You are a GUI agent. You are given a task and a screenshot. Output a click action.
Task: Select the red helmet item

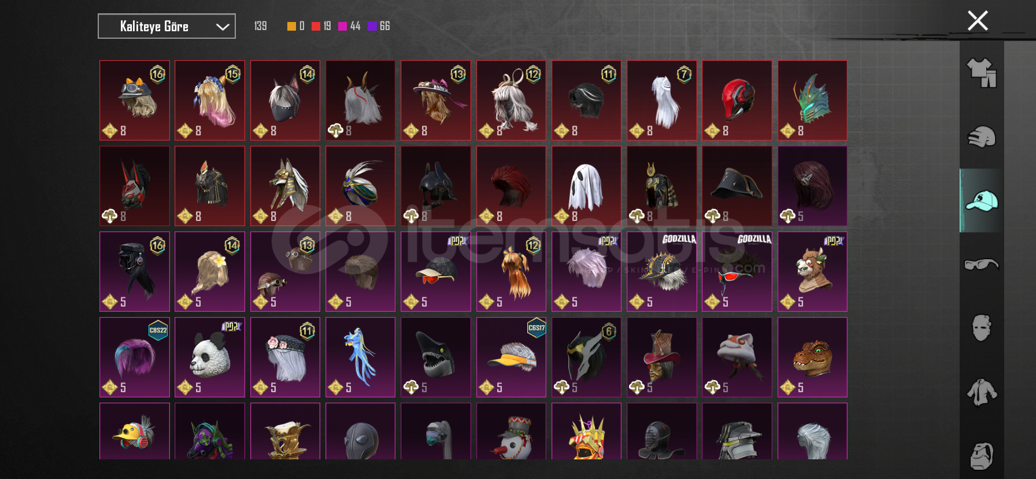(737, 100)
